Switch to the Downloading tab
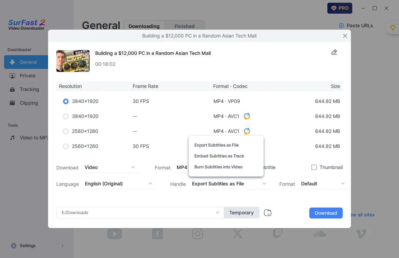Screen dimensions: 399x258 pyautogui.click(x=144, y=26)
